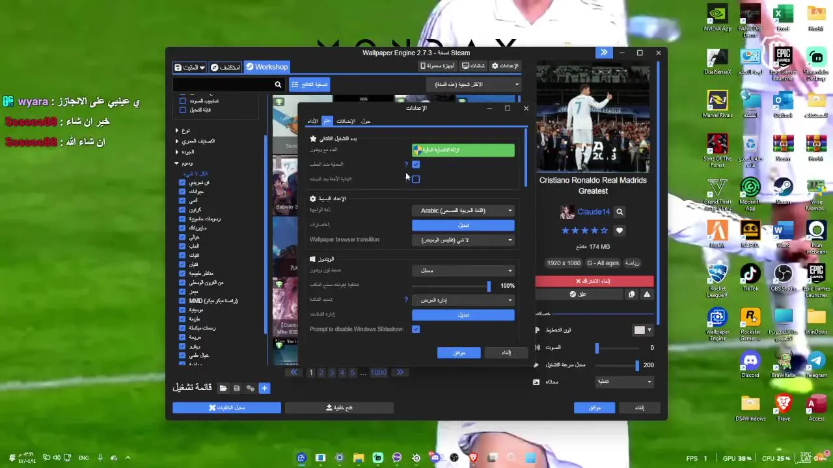The height and width of the screenshot is (468, 833).
Task: Search by author magnifier beside Claude14
Action: (x=620, y=212)
